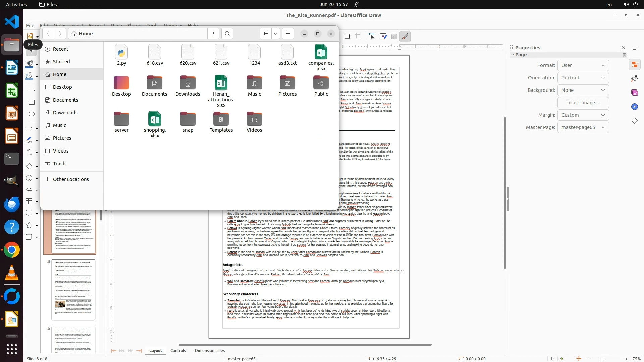Expand the Orientation dropdown
Image resolution: width=644 pixels, height=362 pixels.
click(x=583, y=78)
